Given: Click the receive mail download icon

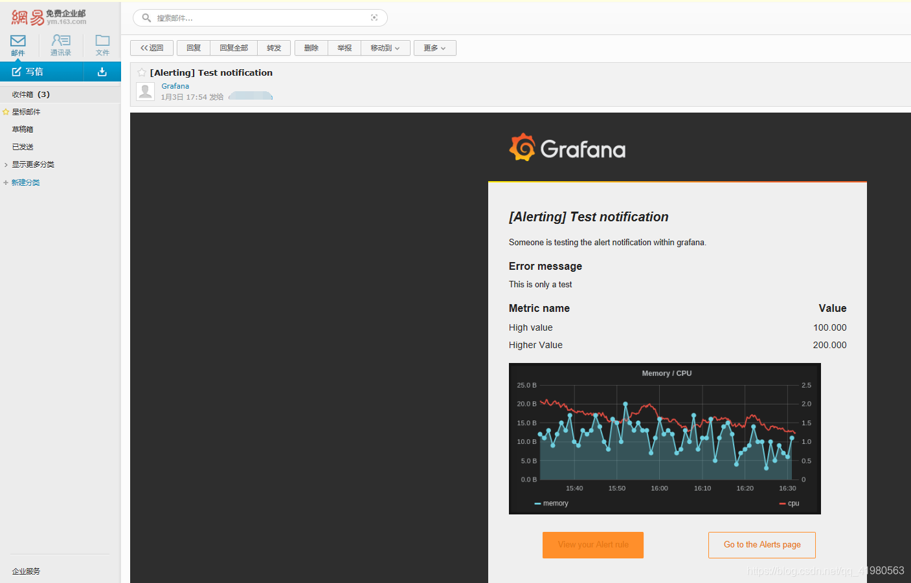Looking at the screenshot, I should pyautogui.click(x=102, y=72).
